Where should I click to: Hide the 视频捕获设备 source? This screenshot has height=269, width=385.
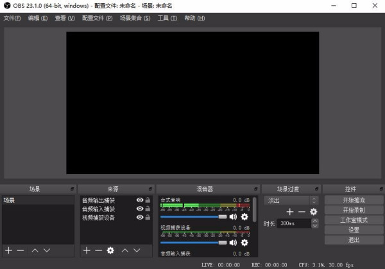[140, 217]
